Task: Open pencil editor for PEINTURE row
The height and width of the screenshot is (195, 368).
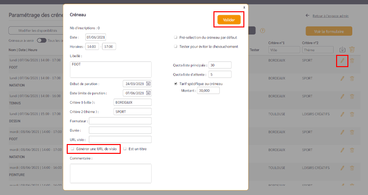Action: pos(342,168)
